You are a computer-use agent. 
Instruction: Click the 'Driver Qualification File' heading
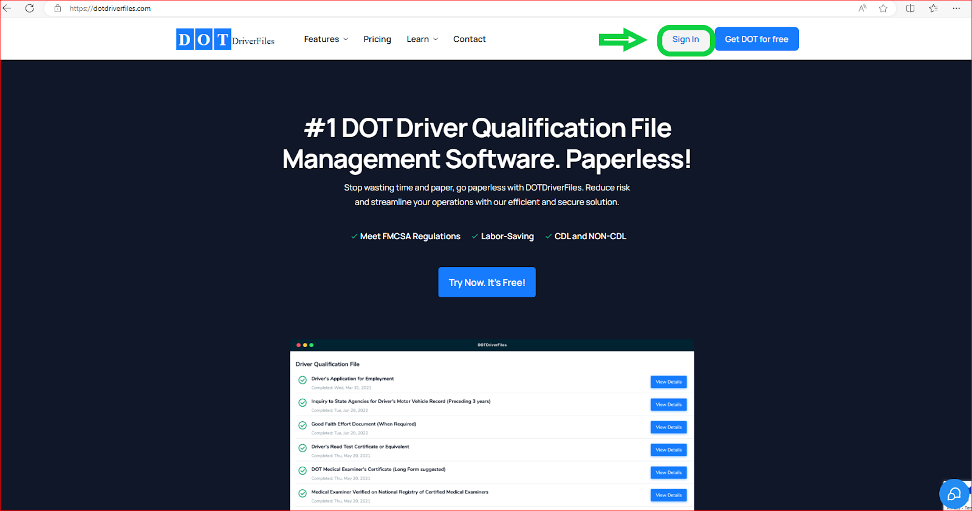point(327,364)
